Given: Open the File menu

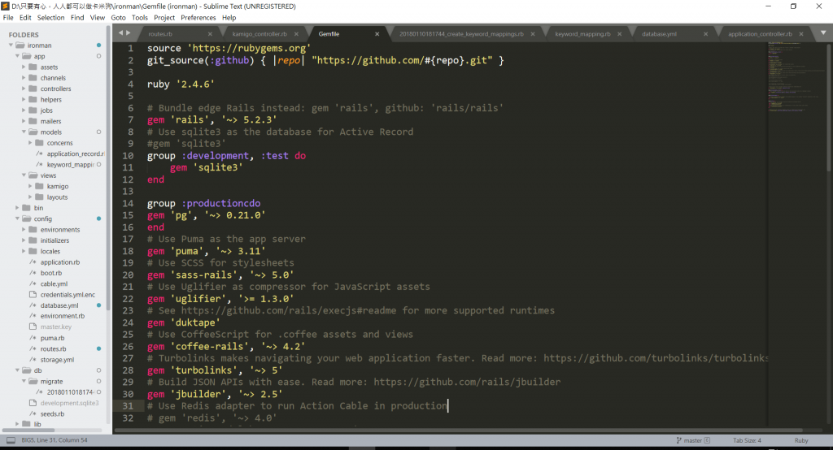Looking at the screenshot, I should pyautogui.click(x=8, y=18).
